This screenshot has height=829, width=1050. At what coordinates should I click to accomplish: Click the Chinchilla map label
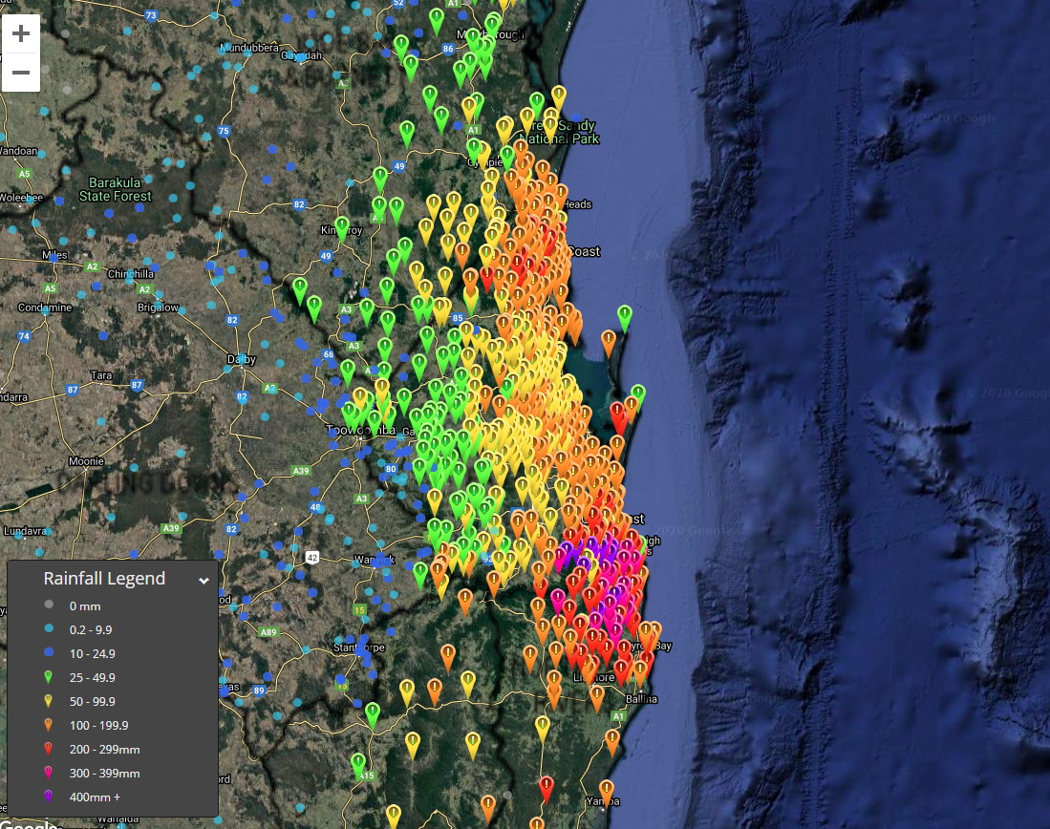tap(131, 274)
